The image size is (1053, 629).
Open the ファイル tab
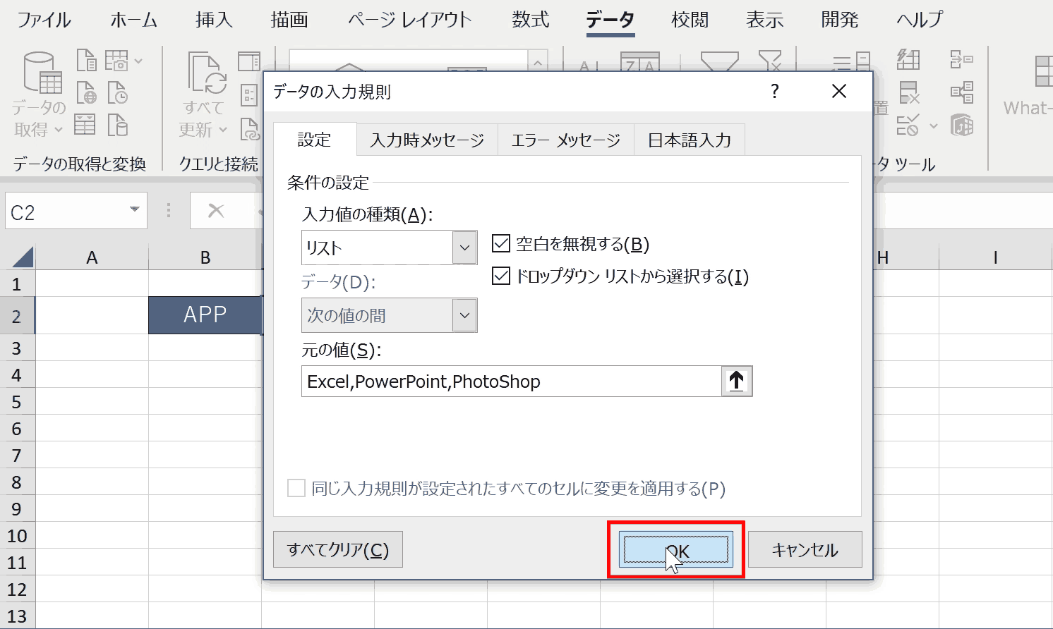(44, 20)
